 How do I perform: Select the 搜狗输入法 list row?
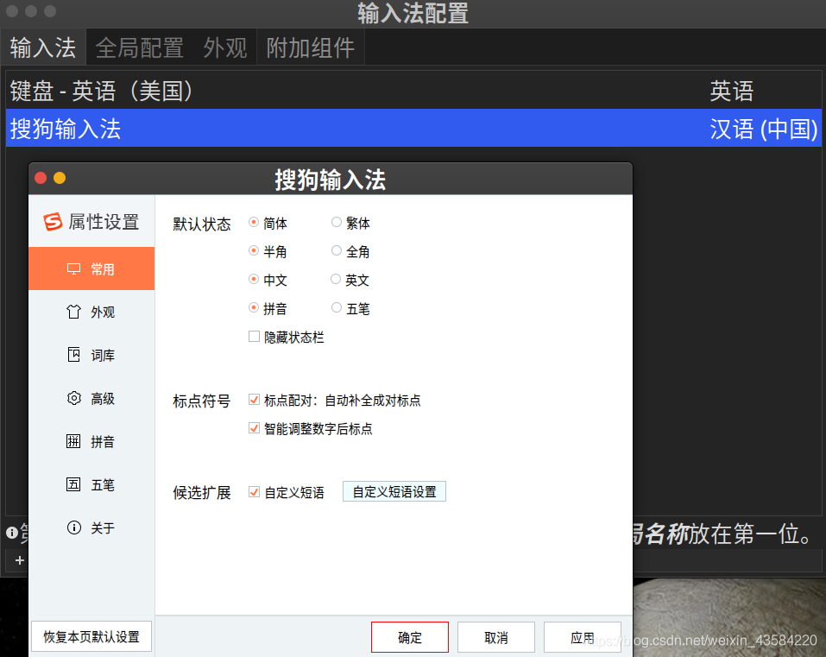coord(413,128)
